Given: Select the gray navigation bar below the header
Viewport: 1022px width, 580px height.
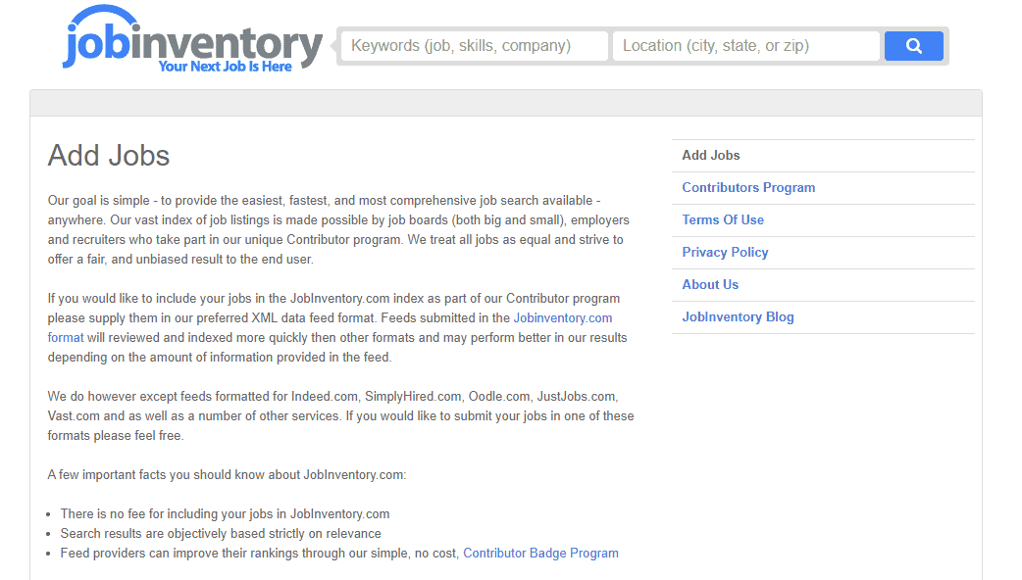Looking at the screenshot, I should click(510, 99).
